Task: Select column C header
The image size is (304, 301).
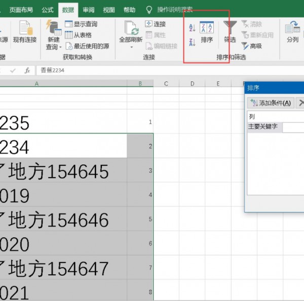Action: point(166,83)
